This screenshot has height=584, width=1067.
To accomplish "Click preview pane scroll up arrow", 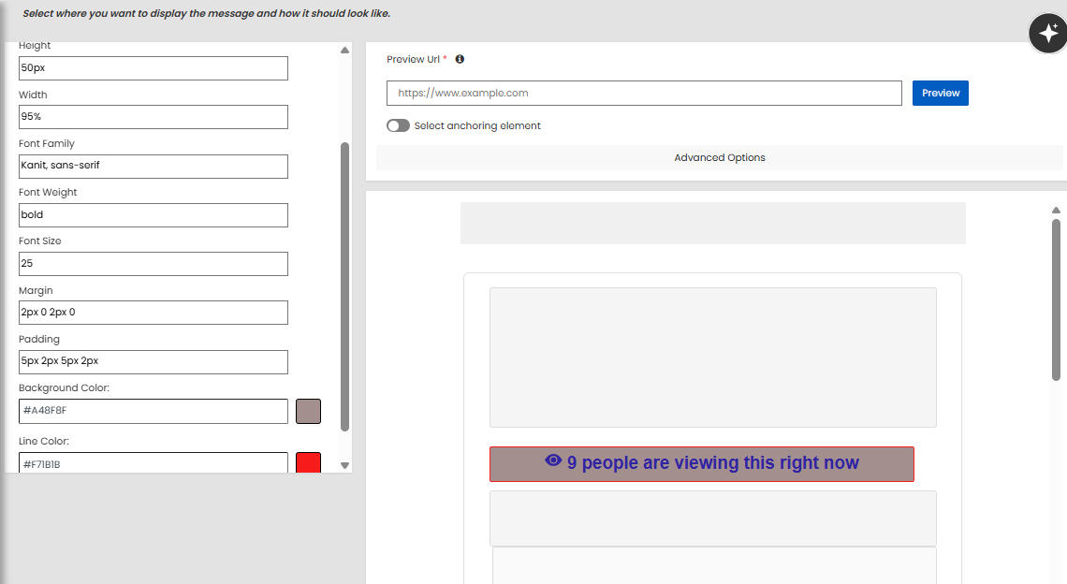I will coord(1056,211).
